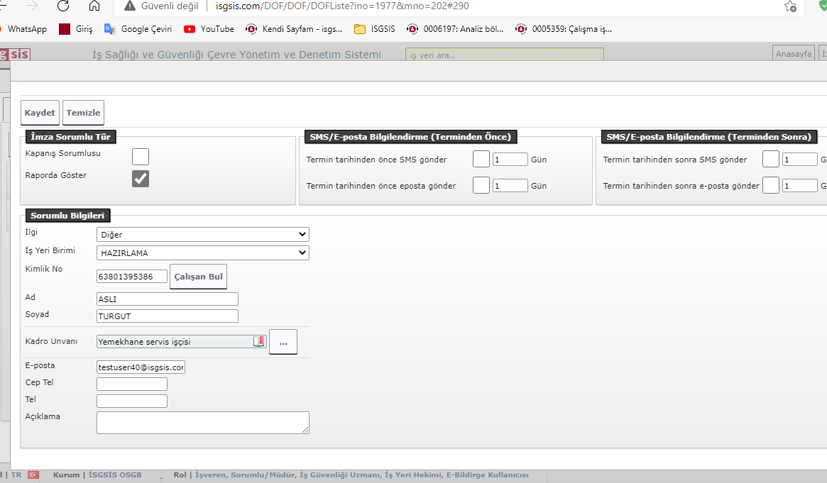
Task: Click the Anasayfa menu item
Action: [793, 54]
